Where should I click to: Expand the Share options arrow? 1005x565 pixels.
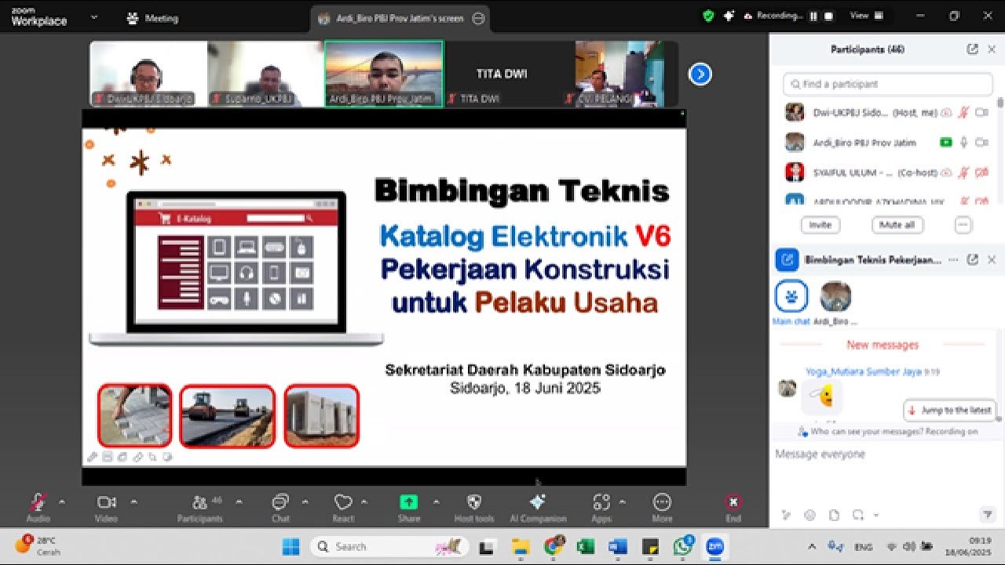pyautogui.click(x=436, y=501)
